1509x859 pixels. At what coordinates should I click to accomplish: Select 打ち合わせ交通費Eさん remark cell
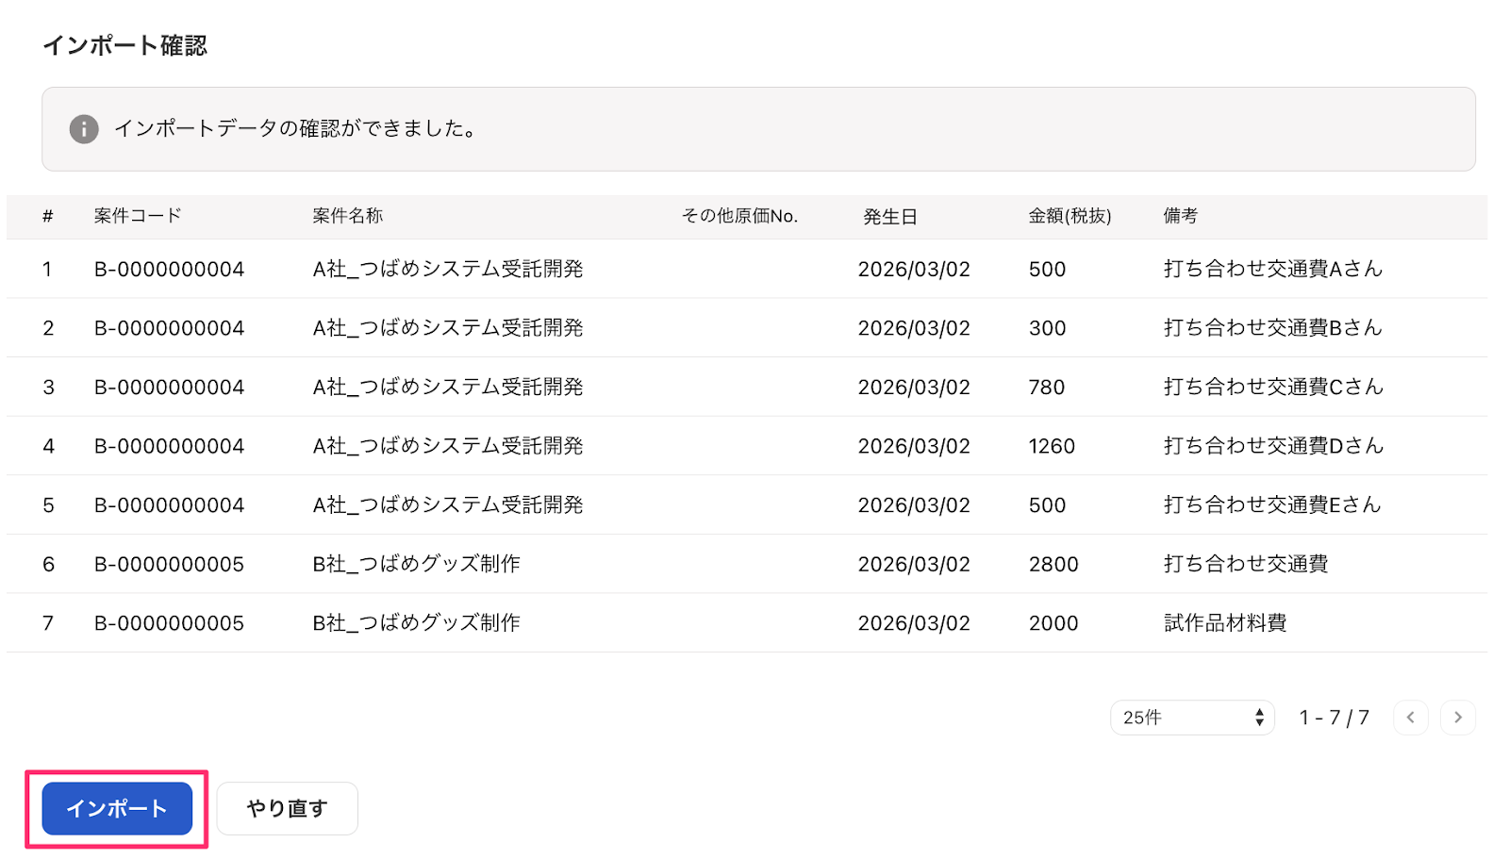point(1272,504)
